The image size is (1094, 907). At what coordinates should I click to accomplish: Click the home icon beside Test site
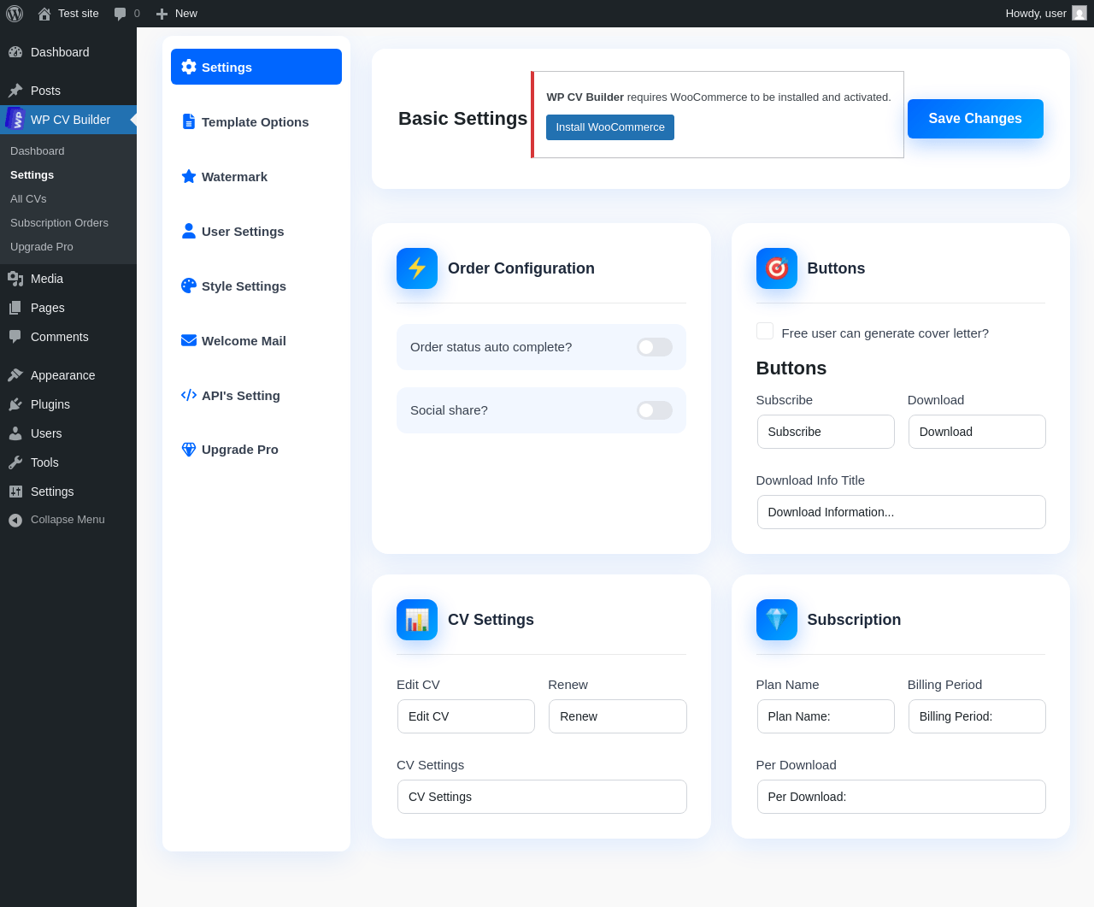[44, 14]
